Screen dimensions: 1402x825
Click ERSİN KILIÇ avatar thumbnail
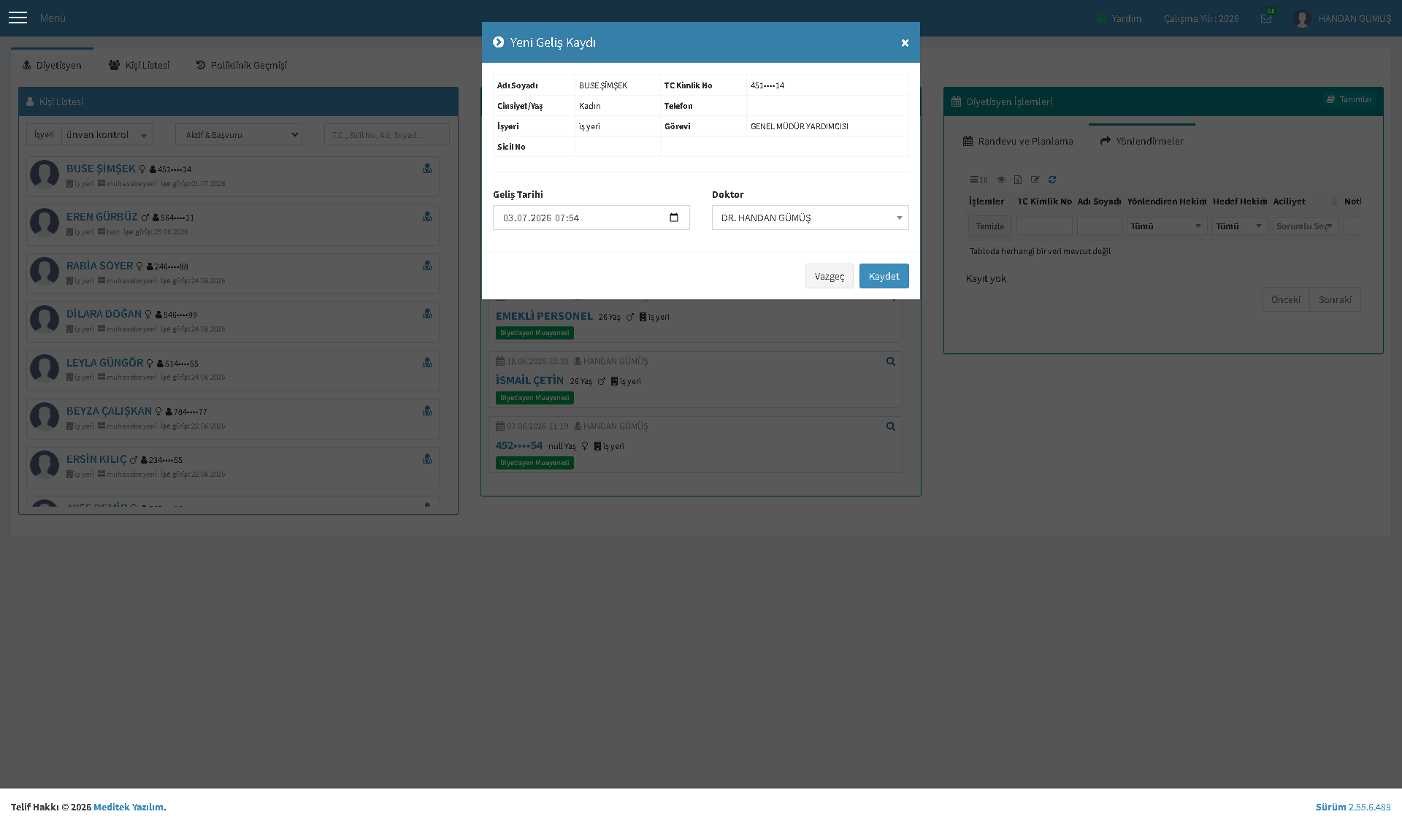45,464
